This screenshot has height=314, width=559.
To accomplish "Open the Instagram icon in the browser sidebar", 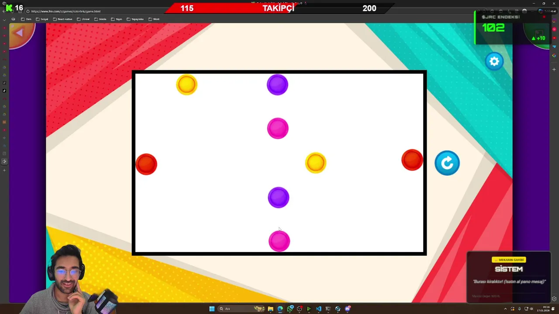I will (x=554, y=20).
